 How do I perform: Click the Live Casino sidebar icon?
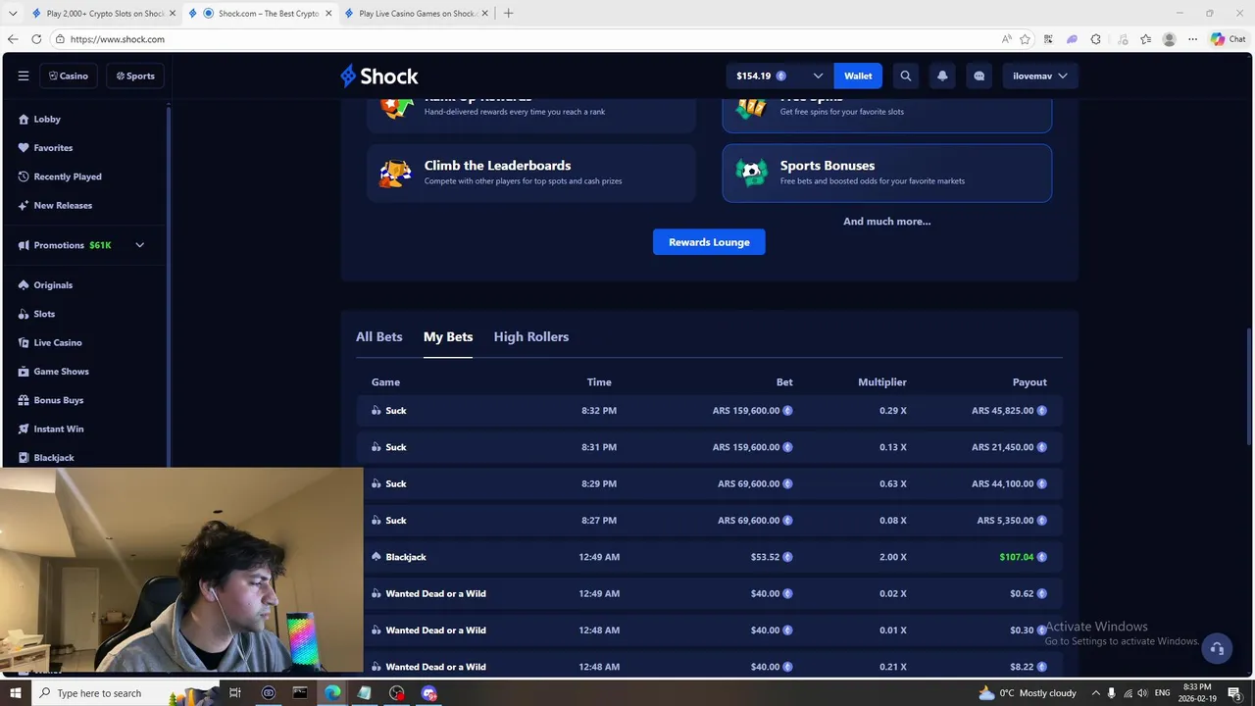point(24,342)
